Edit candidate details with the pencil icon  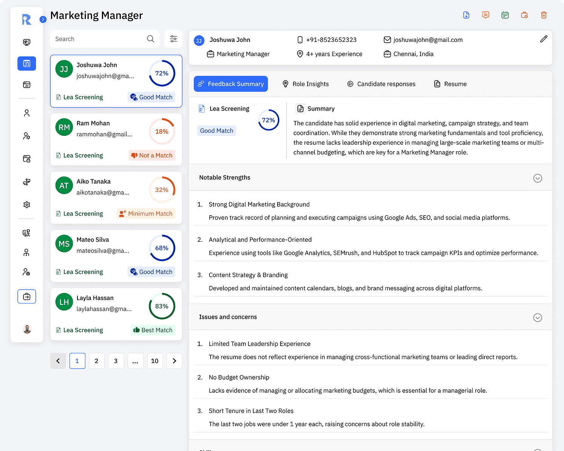coord(544,39)
